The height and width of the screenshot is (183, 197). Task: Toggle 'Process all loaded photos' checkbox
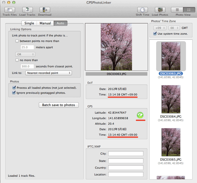(14, 87)
